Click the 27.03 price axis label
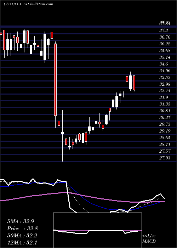Screen dimensions: 177x248 click(165, 158)
